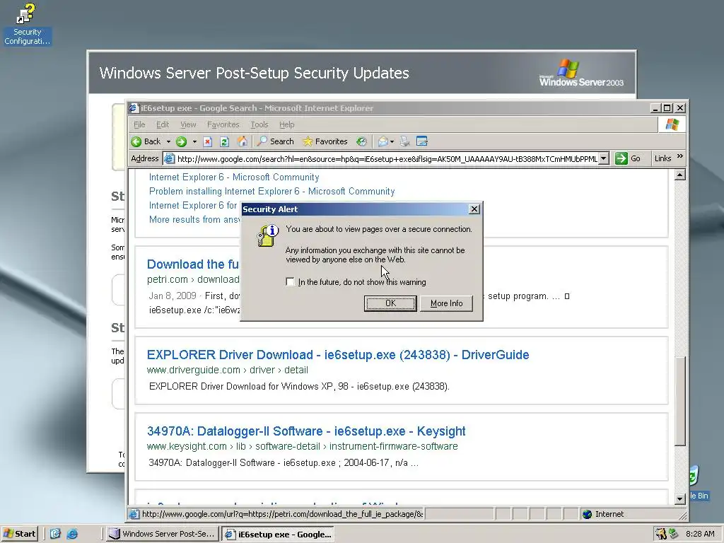
Task: Click the Mail envelope icon
Action: click(x=383, y=141)
